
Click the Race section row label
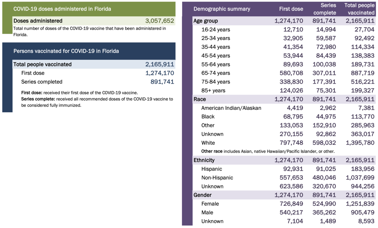199,99
